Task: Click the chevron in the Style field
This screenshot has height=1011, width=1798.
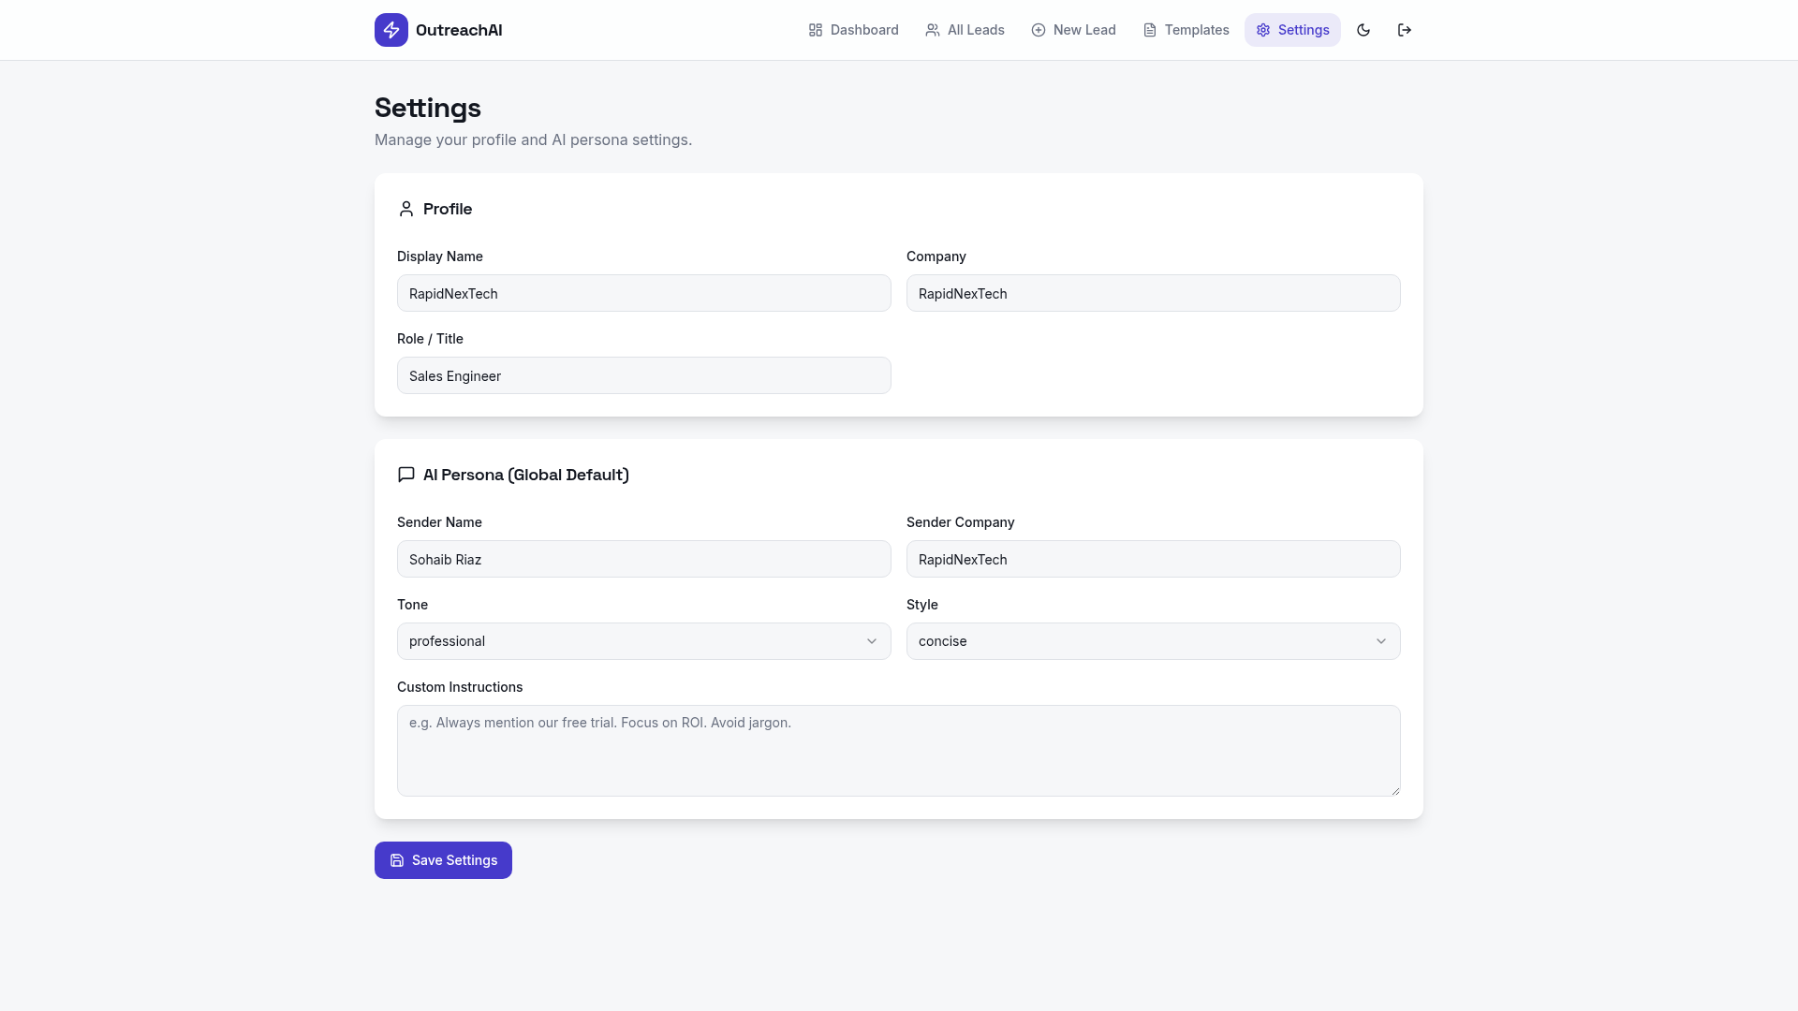Action: [1381, 641]
